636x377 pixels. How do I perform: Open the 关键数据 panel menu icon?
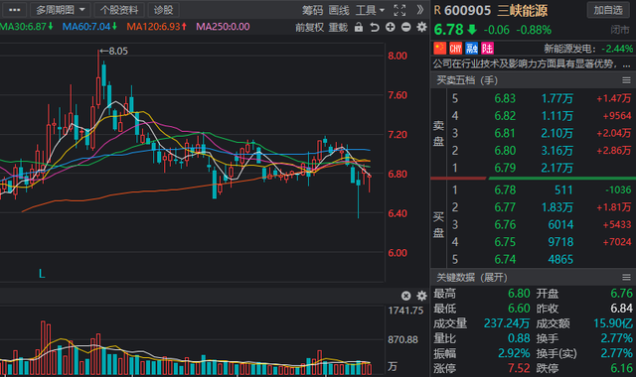626,278
